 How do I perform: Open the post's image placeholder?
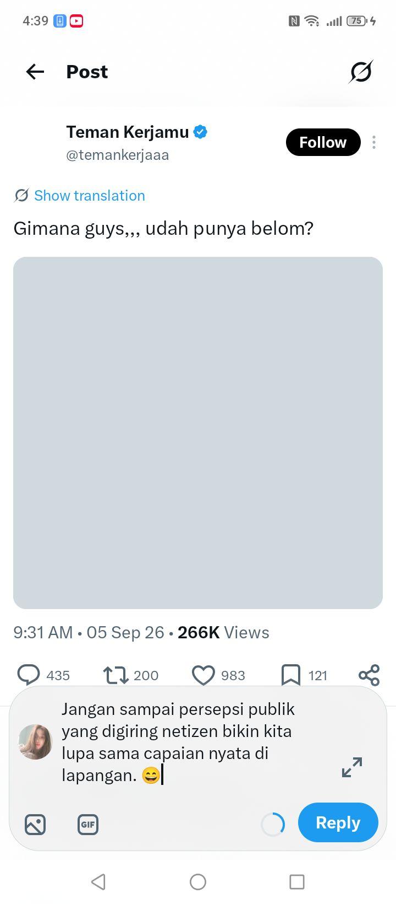click(x=198, y=433)
